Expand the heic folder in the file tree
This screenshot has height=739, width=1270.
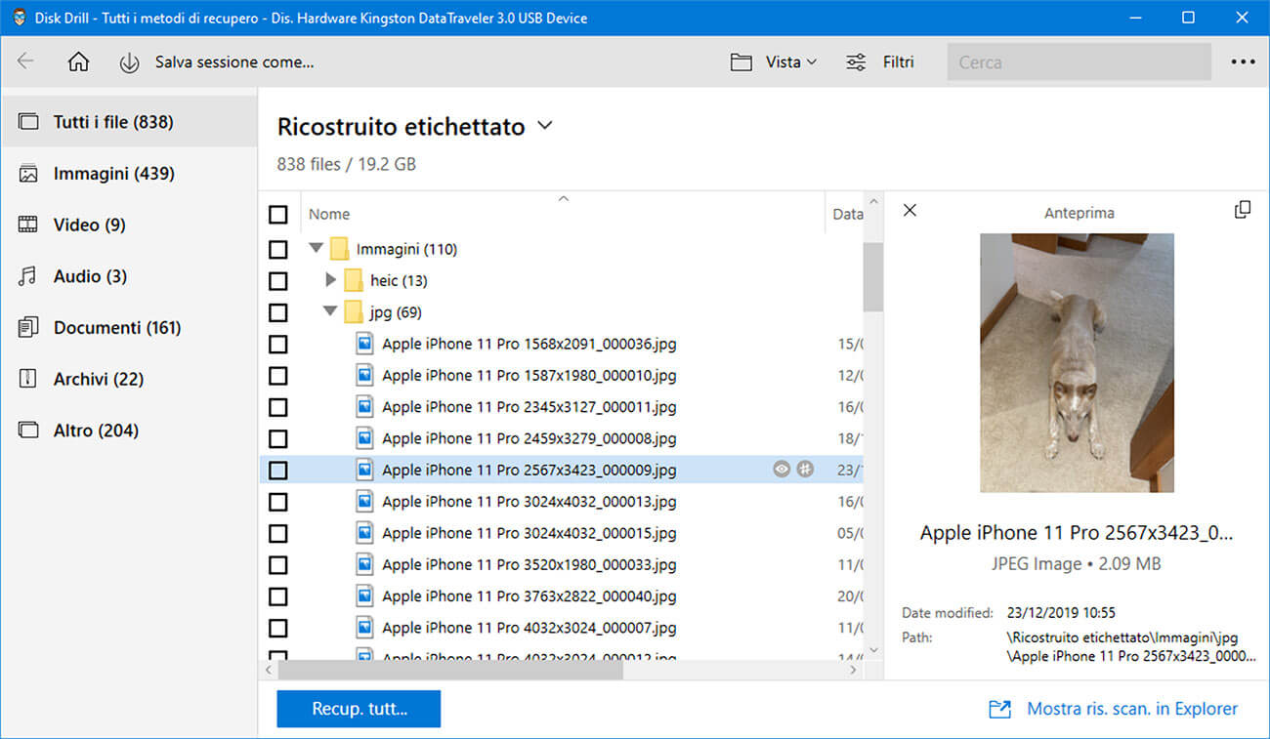click(330, 280)
